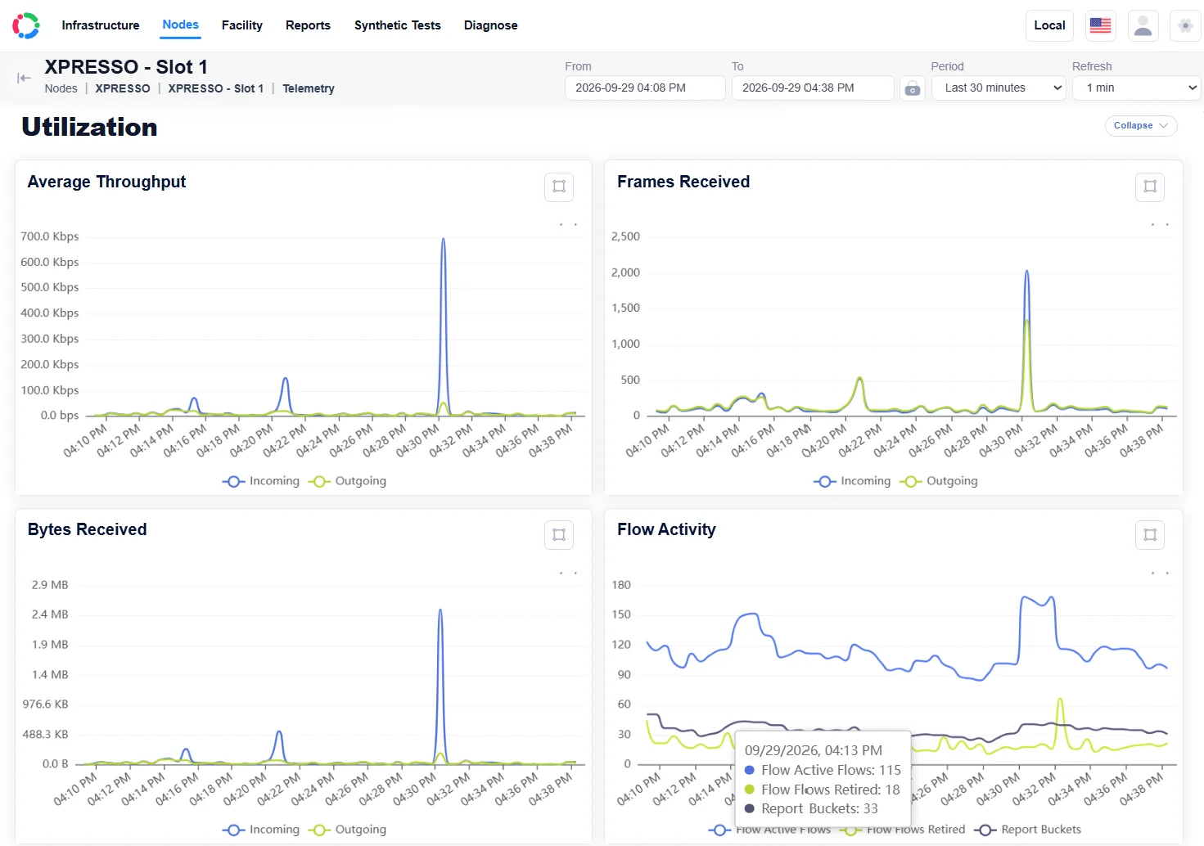Toggle Outgoing series in Frames Received legend
The width and height of the screenshot is (1204, 846).
[x=939, y=481]
